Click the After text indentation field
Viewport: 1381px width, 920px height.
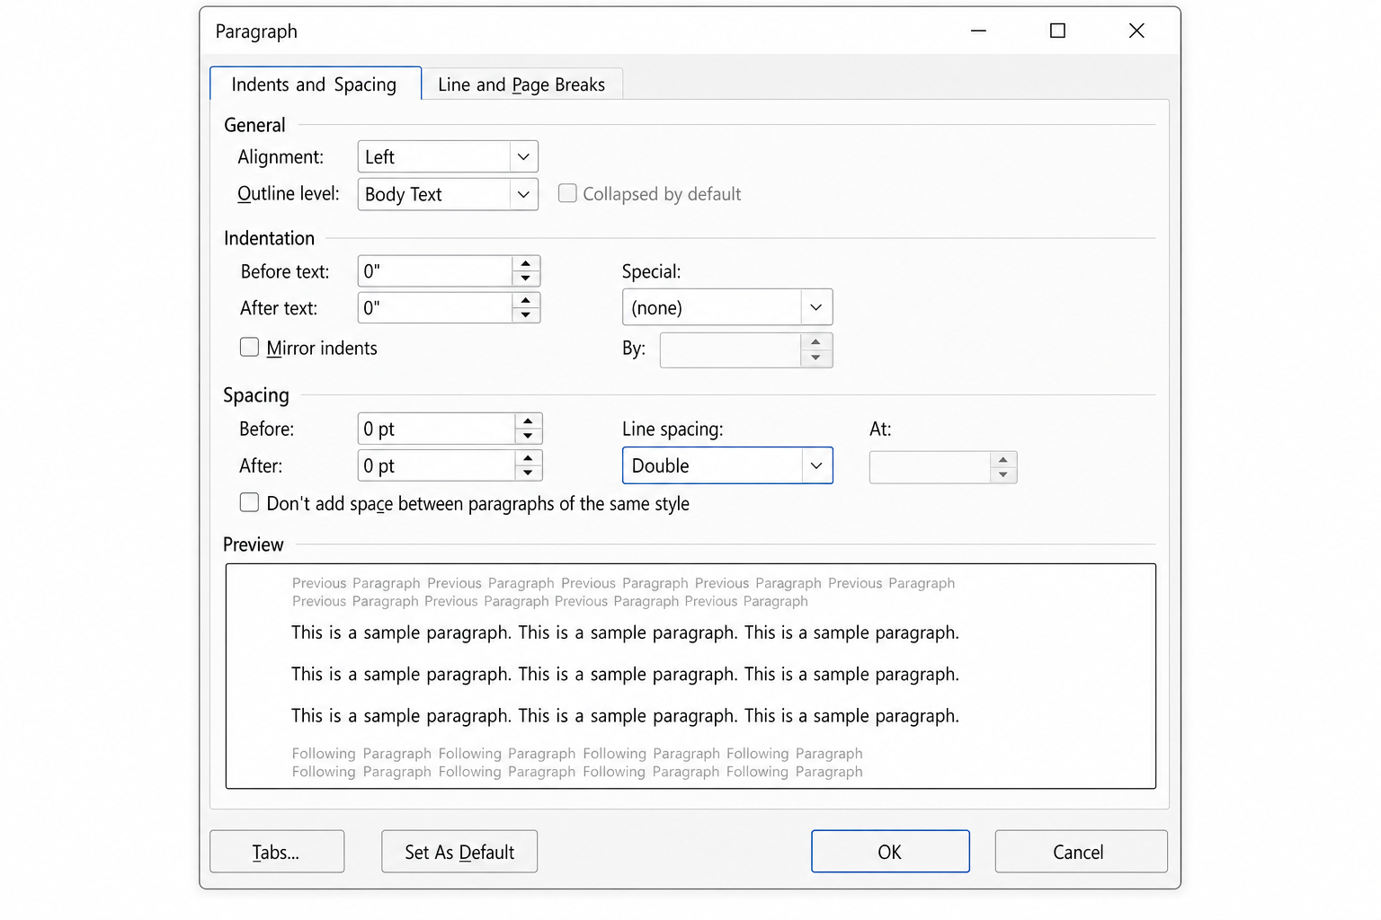point(435,308)
